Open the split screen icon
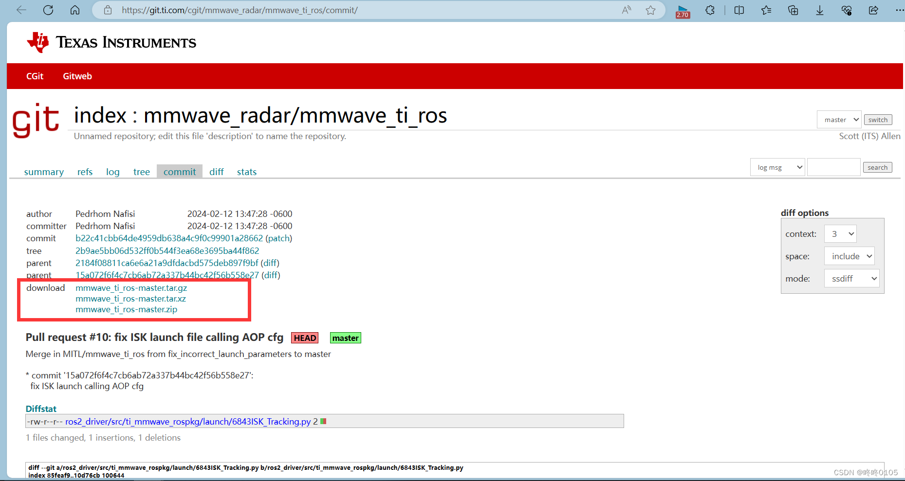The width and height of the screenshot is (905, 481). point(739,10)
